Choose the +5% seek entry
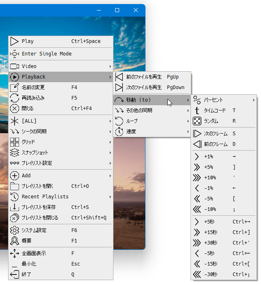 (224, 167)
